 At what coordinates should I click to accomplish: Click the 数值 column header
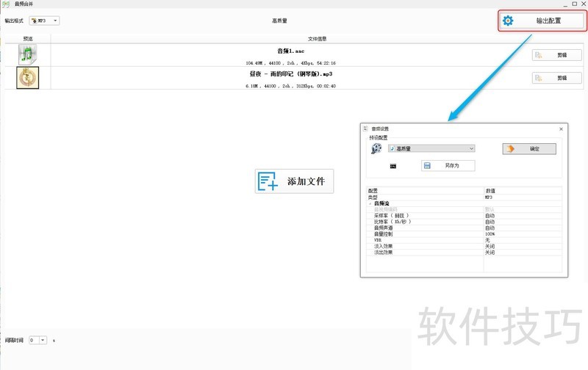(523, 191)
